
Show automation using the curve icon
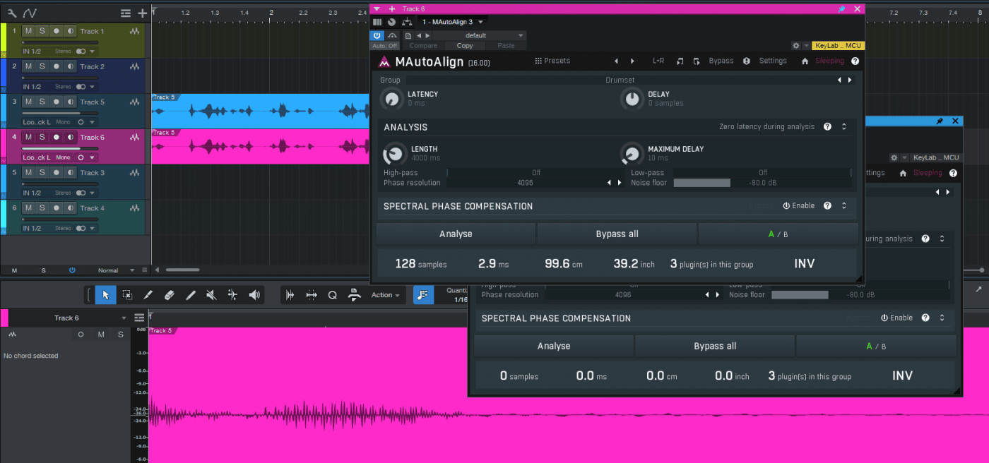30,13
